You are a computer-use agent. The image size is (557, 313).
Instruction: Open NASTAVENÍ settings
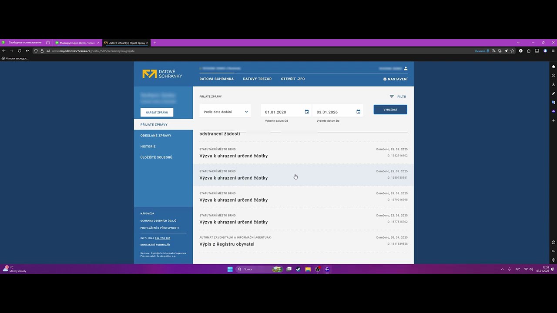(396, 79)
